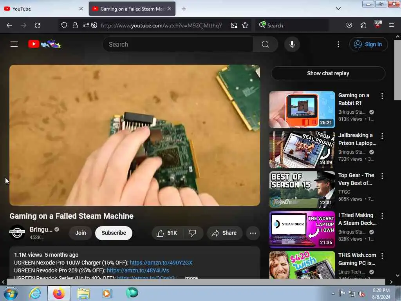Open the site permissions icon in address bar
Viewport: 401px width, 301px height.
86,25
